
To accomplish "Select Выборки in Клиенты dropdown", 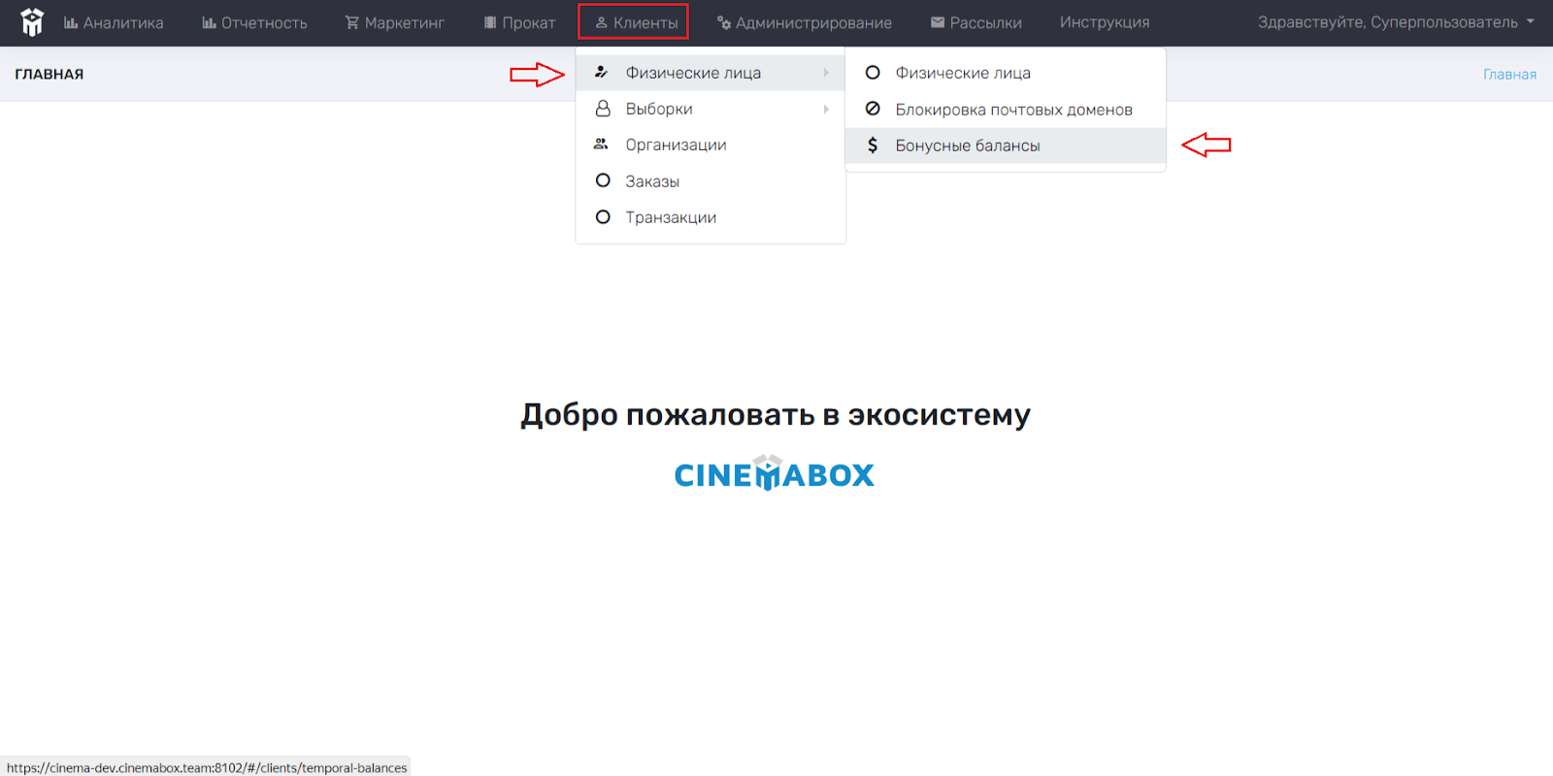I will coord(710,109).
